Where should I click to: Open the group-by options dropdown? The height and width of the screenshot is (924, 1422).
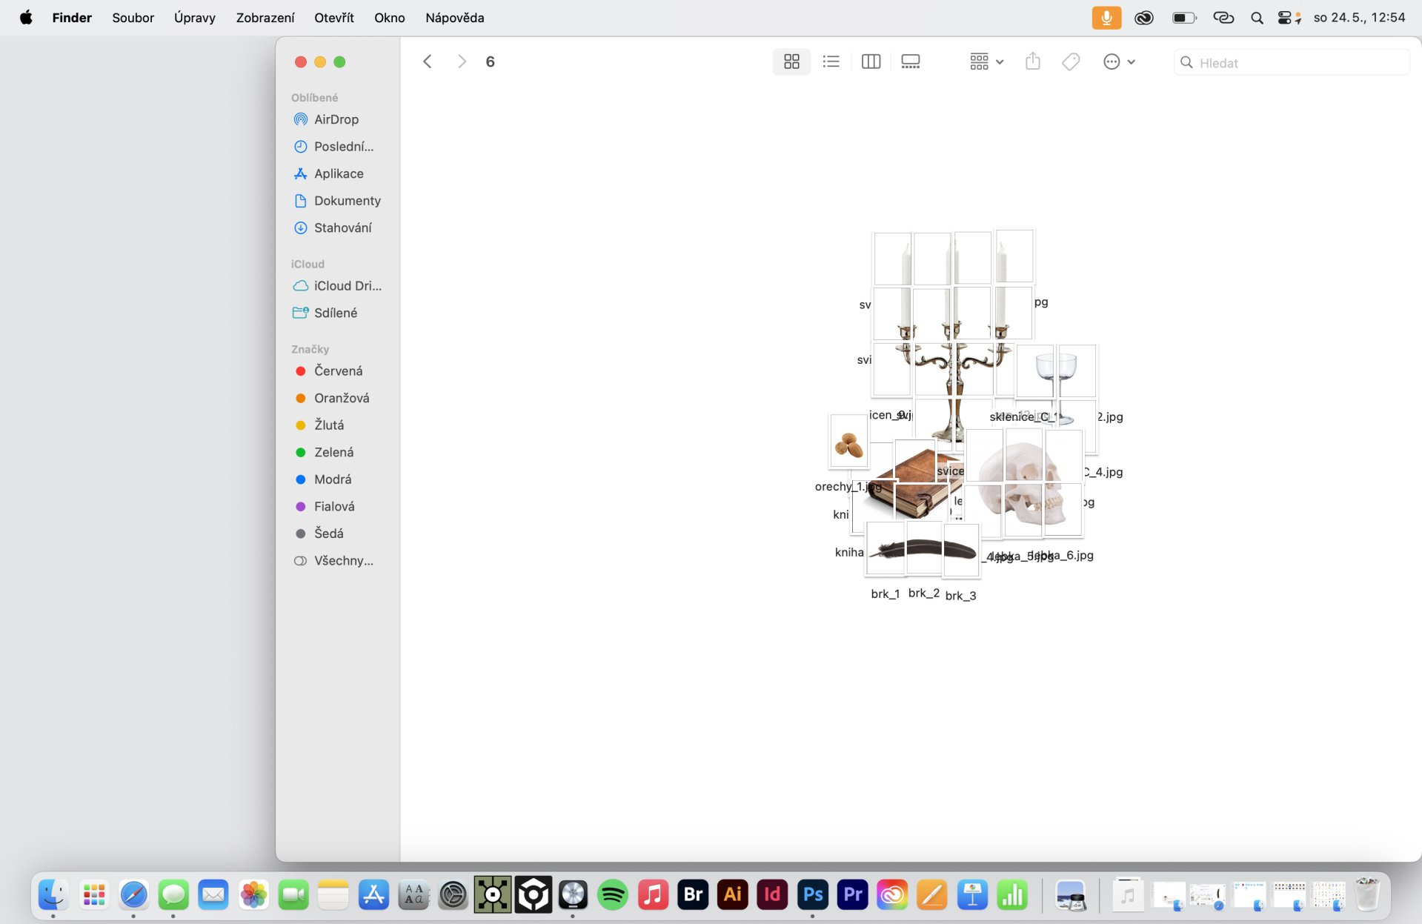pos(986,62)
